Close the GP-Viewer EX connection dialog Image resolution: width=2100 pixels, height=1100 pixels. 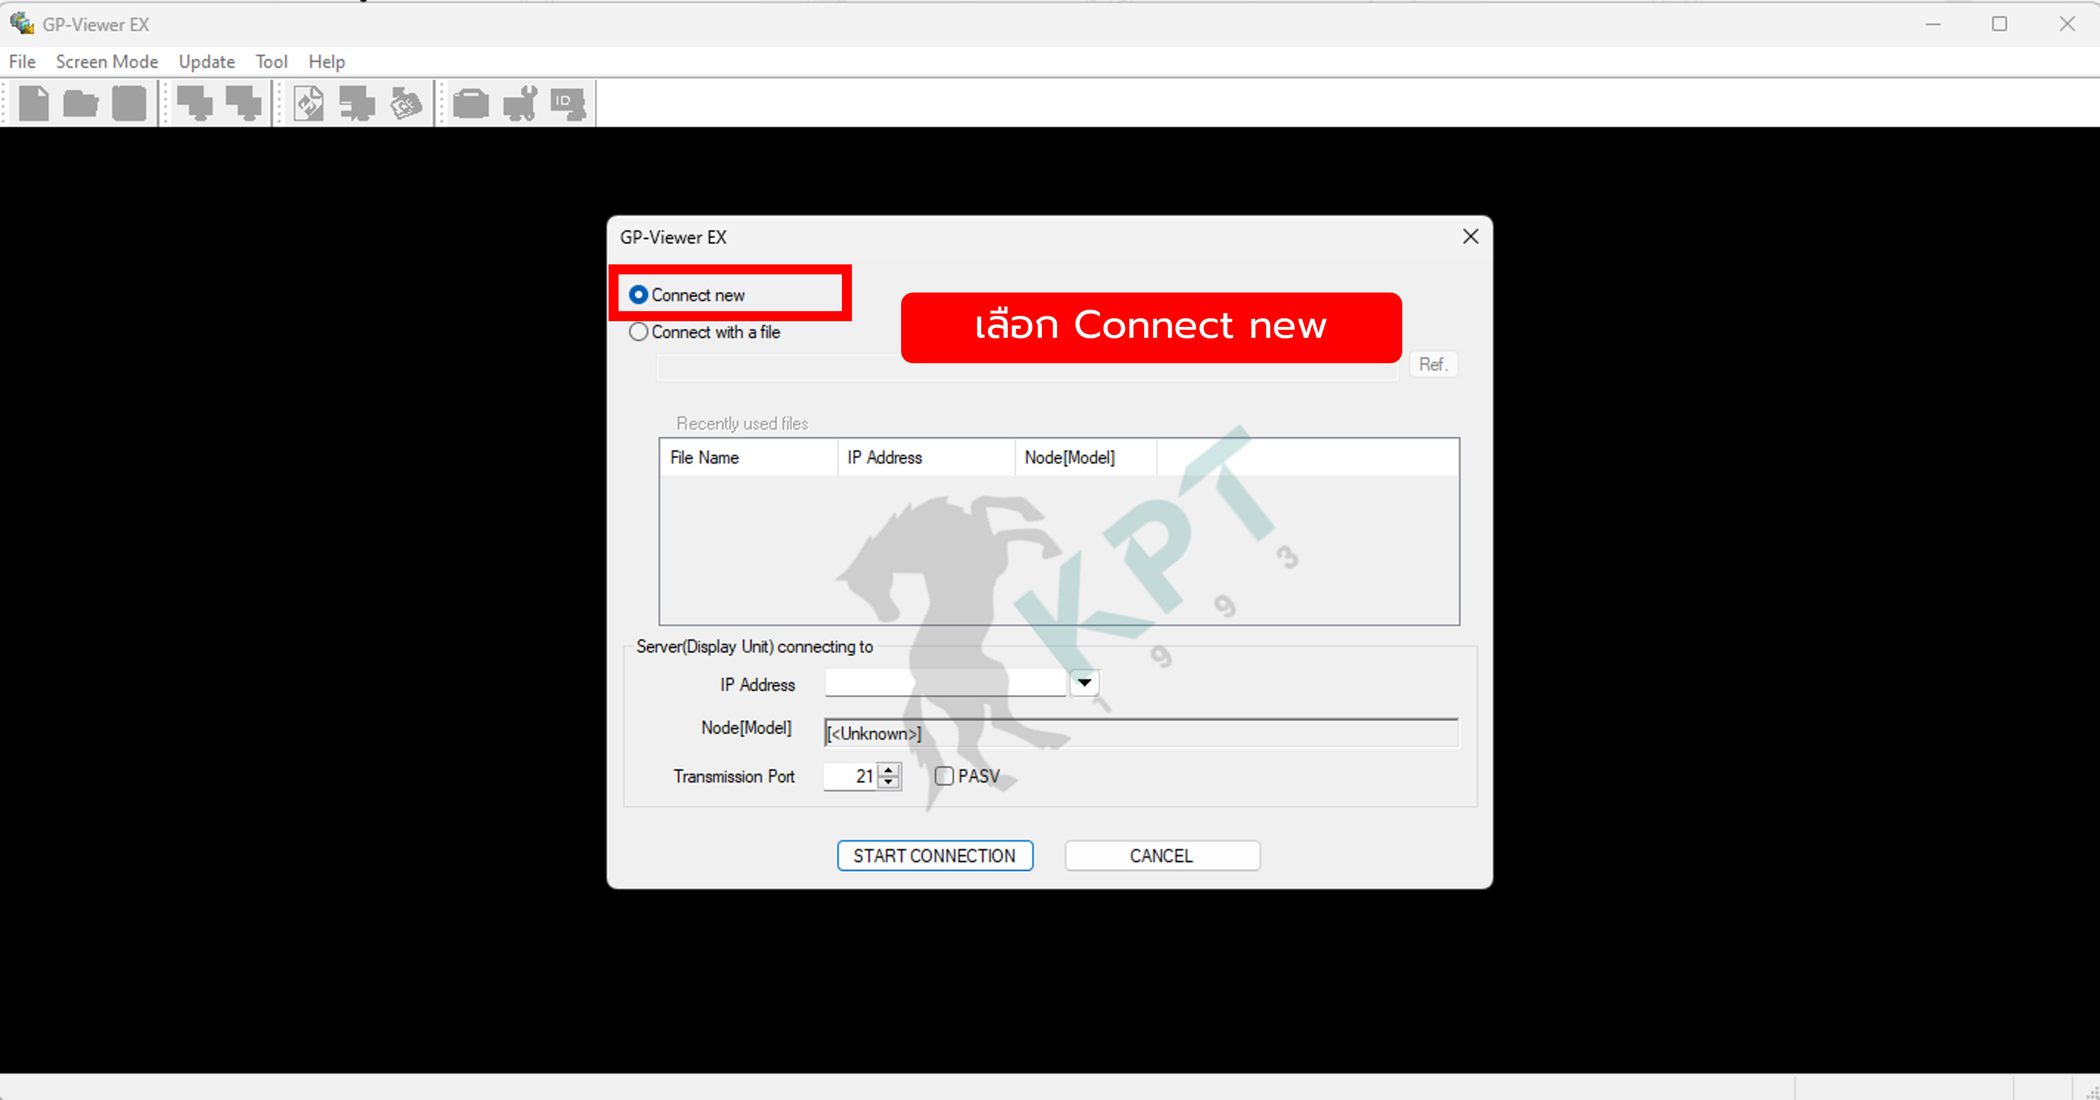click(1470, 237)
